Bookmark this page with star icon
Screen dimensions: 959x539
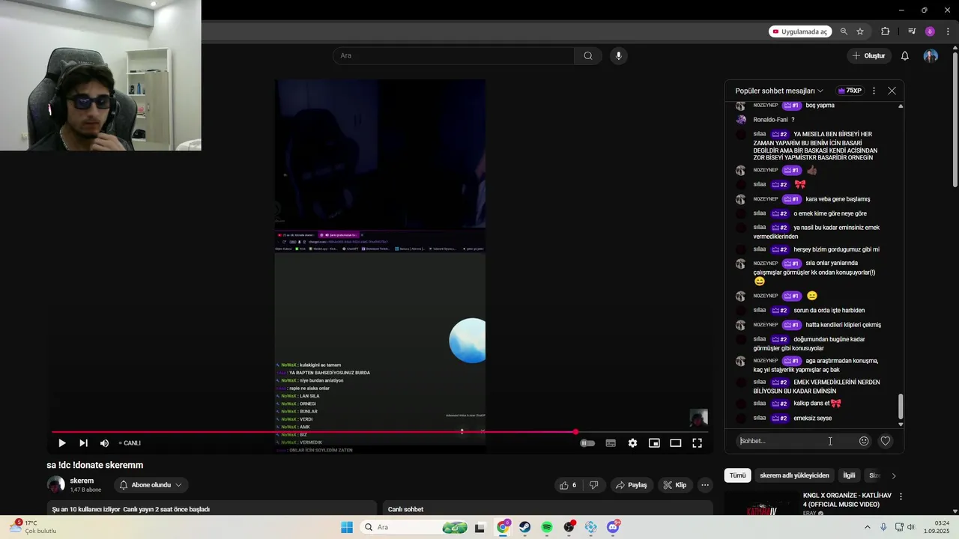860,31
